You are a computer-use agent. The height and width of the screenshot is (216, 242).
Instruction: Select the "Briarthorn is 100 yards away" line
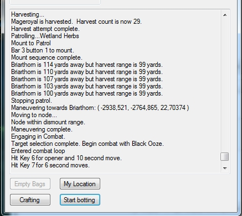tap(87, 93)
